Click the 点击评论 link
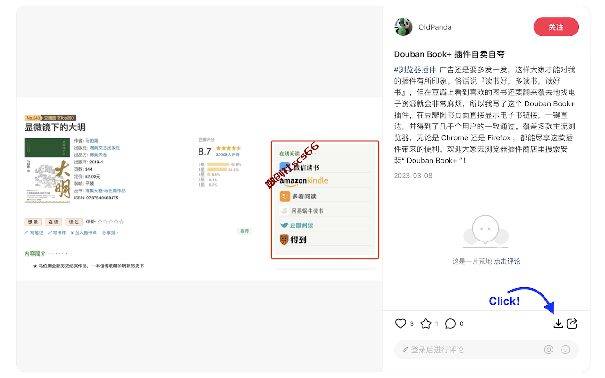Viewport: 605px width, 378px height. 507,261
